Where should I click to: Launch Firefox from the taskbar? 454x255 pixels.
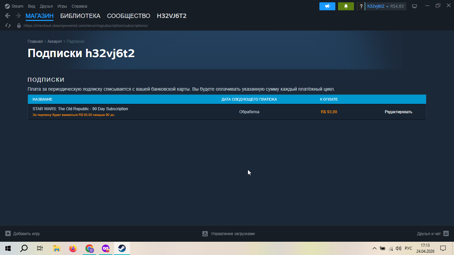point(73,248)
